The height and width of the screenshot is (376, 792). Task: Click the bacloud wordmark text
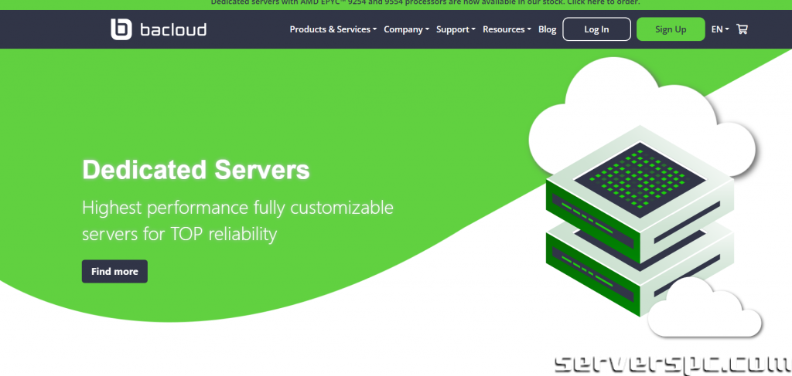tap(173, 30)
